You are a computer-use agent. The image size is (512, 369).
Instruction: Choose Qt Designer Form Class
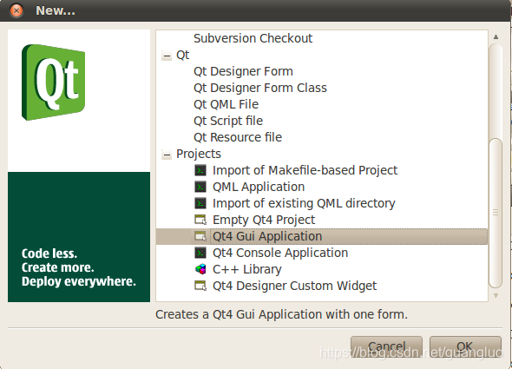(260, 88)
